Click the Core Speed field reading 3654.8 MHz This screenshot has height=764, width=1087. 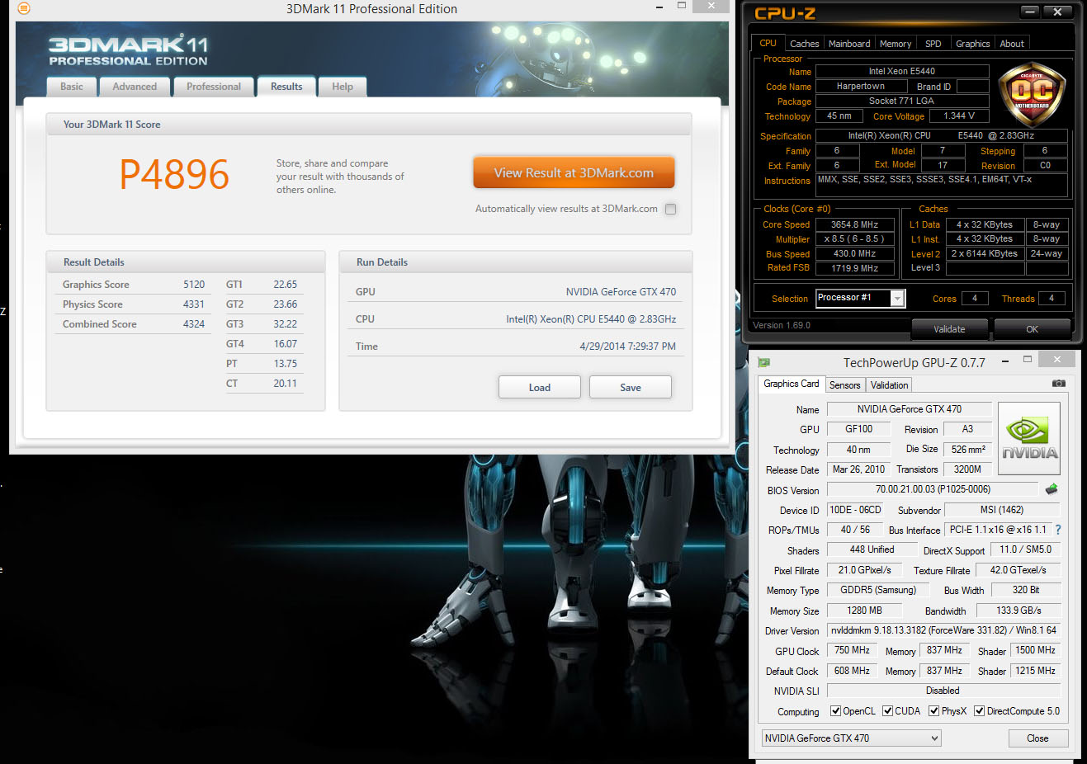click(854, 224)
